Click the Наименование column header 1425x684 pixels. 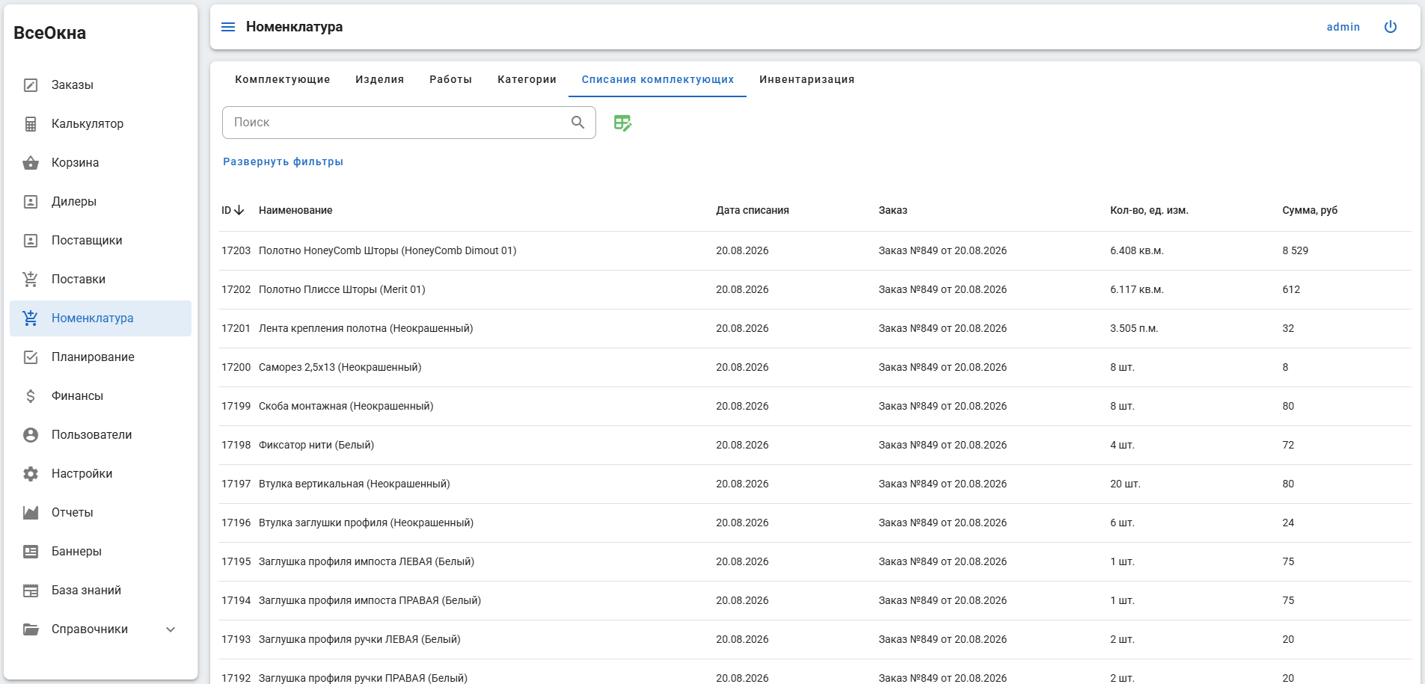[295, 210]
